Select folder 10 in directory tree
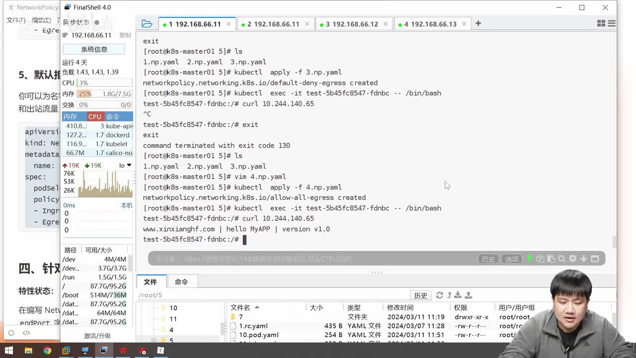 (x=173, y=308)
